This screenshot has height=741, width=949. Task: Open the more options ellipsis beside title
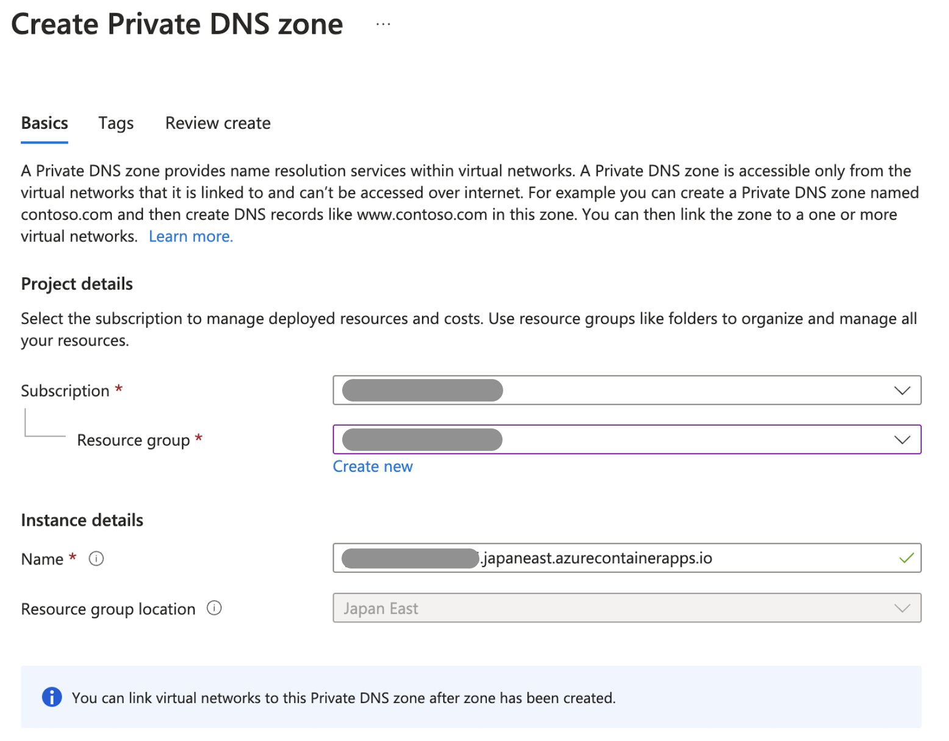(383, 24)
